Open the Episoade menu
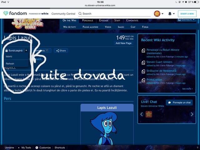Viewport: 200px width, 150px height. pos(104,20)
